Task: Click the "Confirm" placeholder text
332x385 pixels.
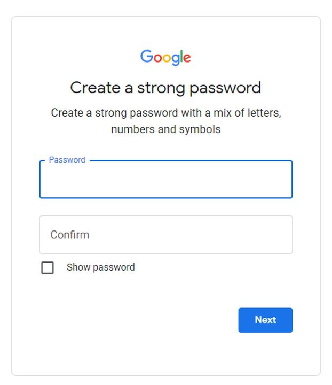Action: (x=70, y=235)
